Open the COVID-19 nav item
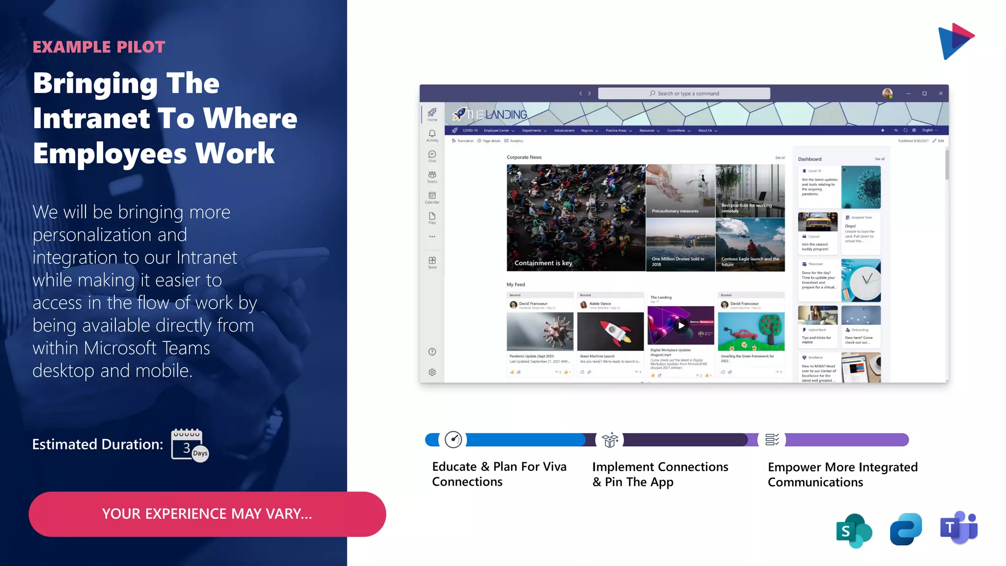 (x=470, y=131)
